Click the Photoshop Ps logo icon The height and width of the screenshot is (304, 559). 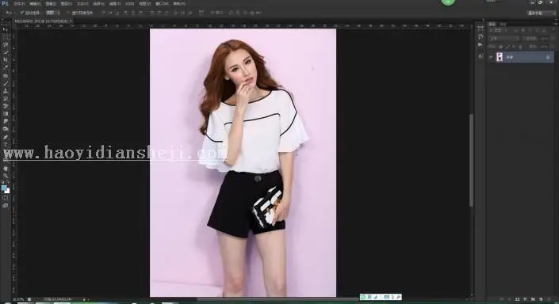pyautogui.click(x=5, y=3)
